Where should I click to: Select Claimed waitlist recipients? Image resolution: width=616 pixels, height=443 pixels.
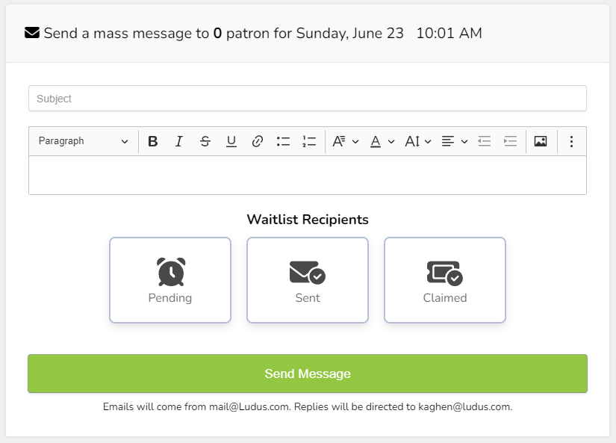click(444, 279)
